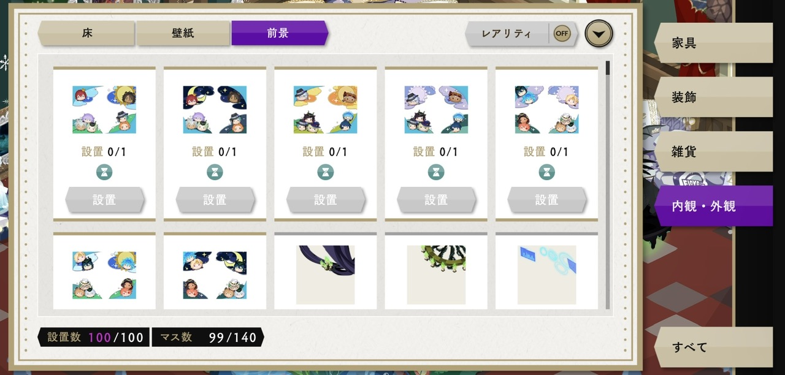Viewport: 785px width, 375px height.
Task: Show すべて items category
Action: click(713, 347)
